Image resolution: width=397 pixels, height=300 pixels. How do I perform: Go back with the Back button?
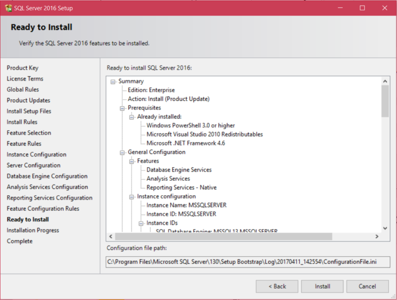point(277,287)
